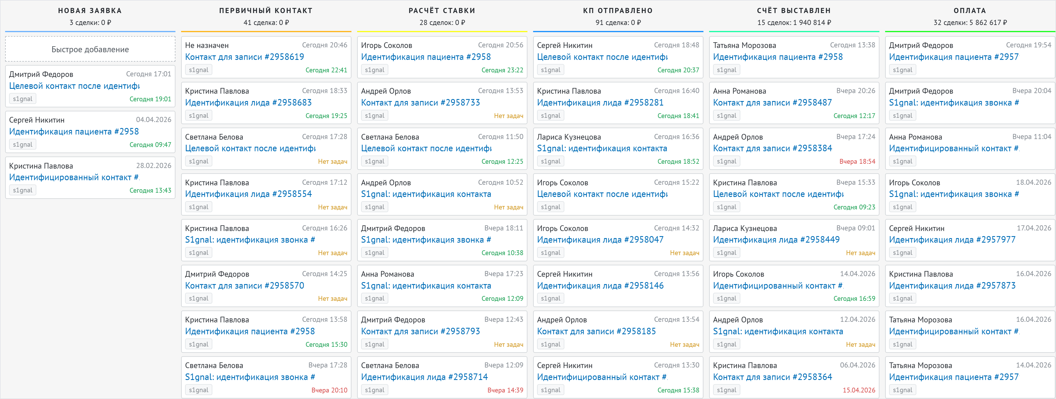Screen dimensions: 1056x399
Task: Click the Не назначен responsible label
Action: (207, 45)
